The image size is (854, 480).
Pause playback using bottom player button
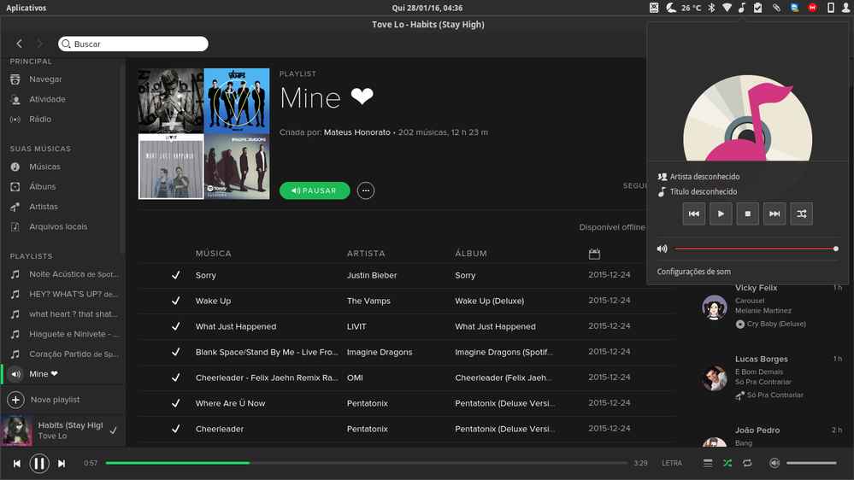39,463
